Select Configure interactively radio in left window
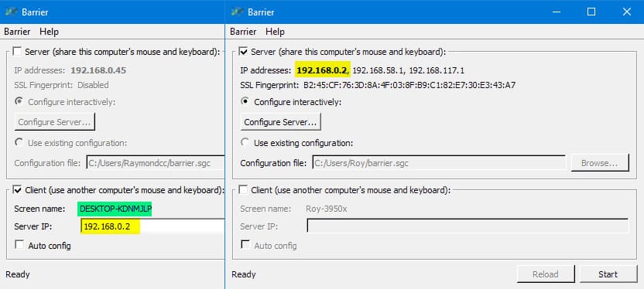Viewport: 644px width, 289px height. [x=19, y=101]
